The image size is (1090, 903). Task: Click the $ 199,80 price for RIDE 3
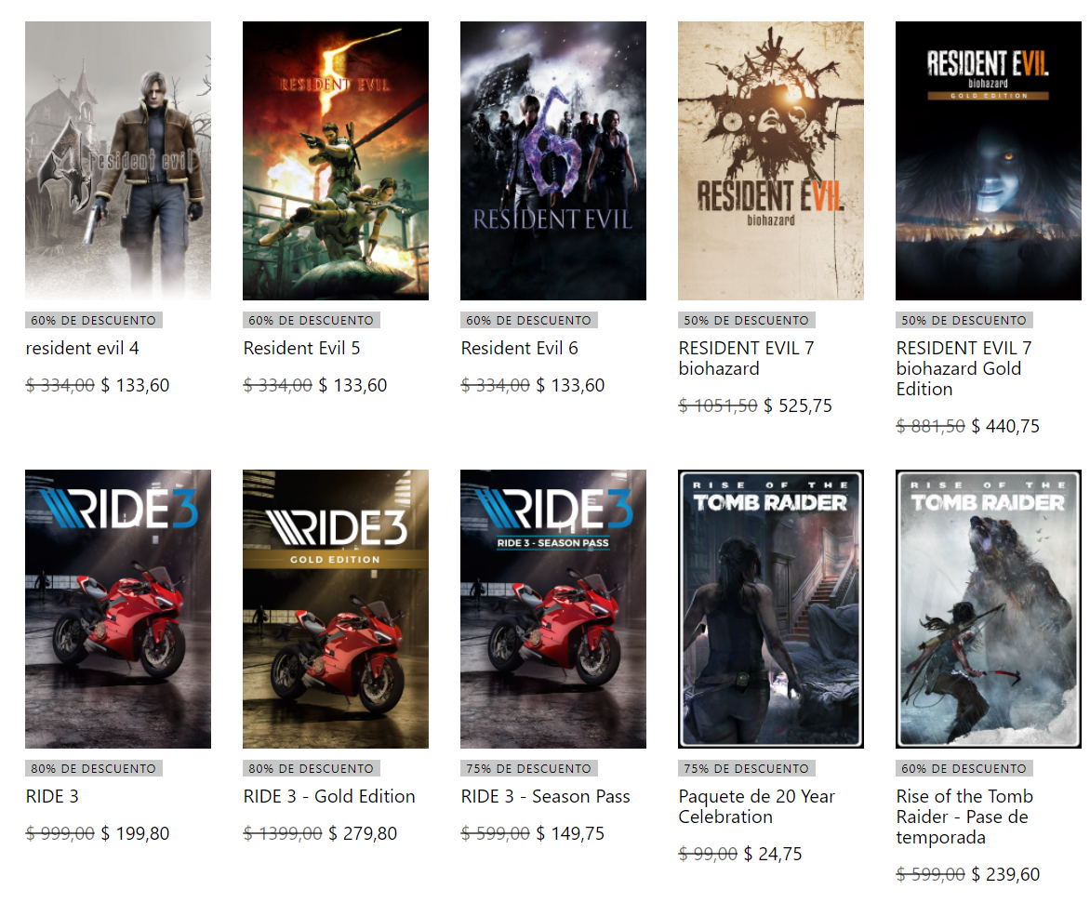pos(135,834)
